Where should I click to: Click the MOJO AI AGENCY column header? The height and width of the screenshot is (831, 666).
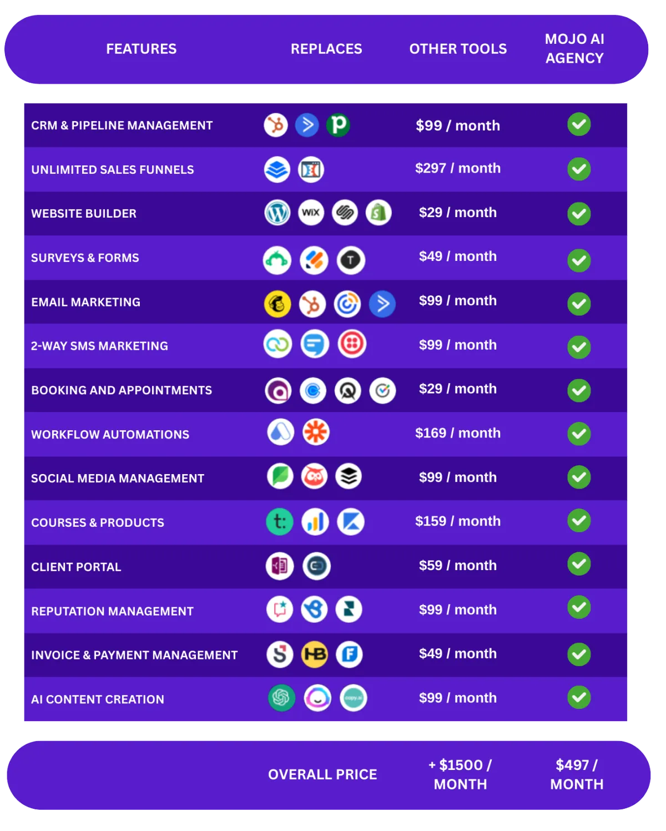tap(574, 49)
